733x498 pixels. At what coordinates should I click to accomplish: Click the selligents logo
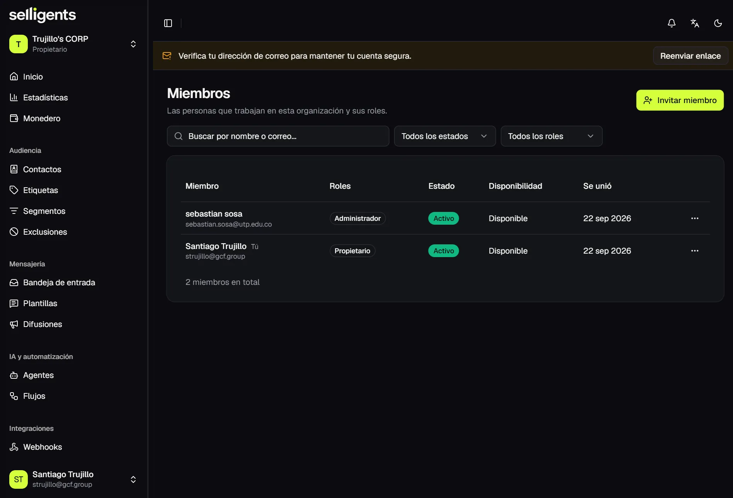[x=43, y=15]
